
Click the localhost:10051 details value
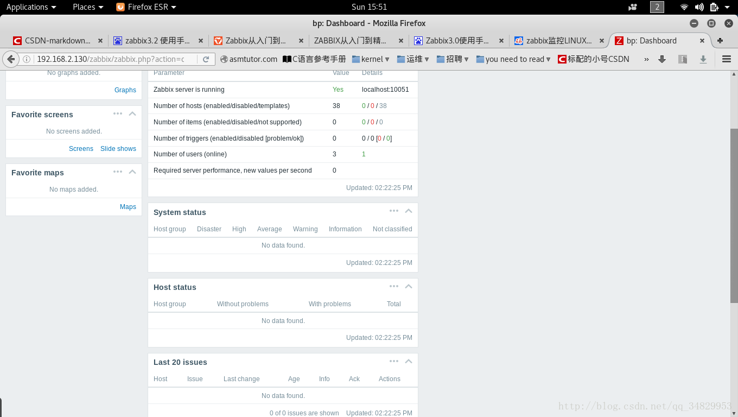pos(385,90)
